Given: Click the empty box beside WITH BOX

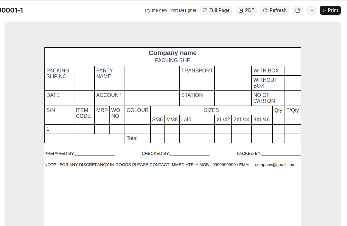Looking at the screenshot, I should tap(292, 71).
